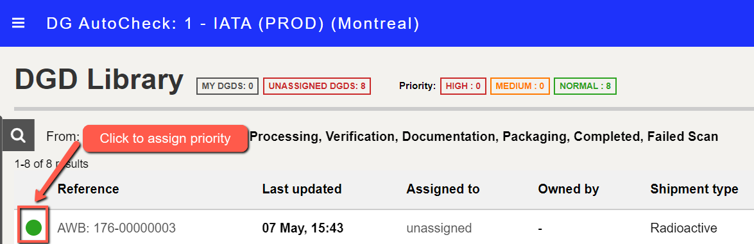Click the Radioactive shipment type cell
754x244 pixels.
pyautogui.click(x=683, y=228)
